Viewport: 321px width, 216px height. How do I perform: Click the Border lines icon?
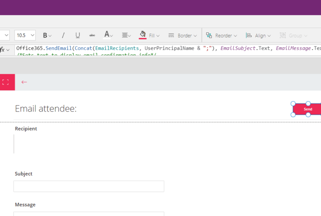[x=171, y=35]
